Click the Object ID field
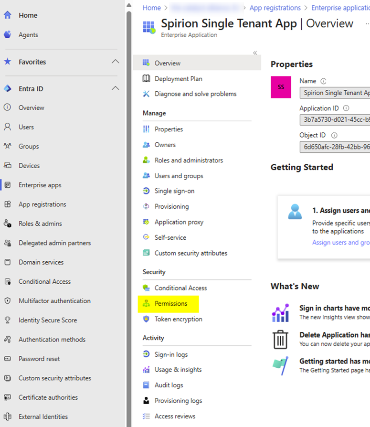 [335, 147]
